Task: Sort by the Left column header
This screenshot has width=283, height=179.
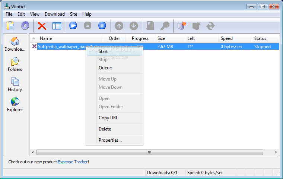Action: coord(201,38)
